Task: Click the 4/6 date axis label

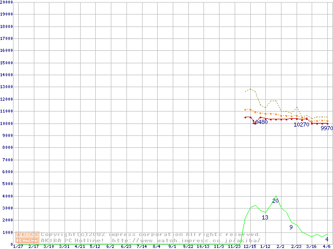Action: pos(327,246)
